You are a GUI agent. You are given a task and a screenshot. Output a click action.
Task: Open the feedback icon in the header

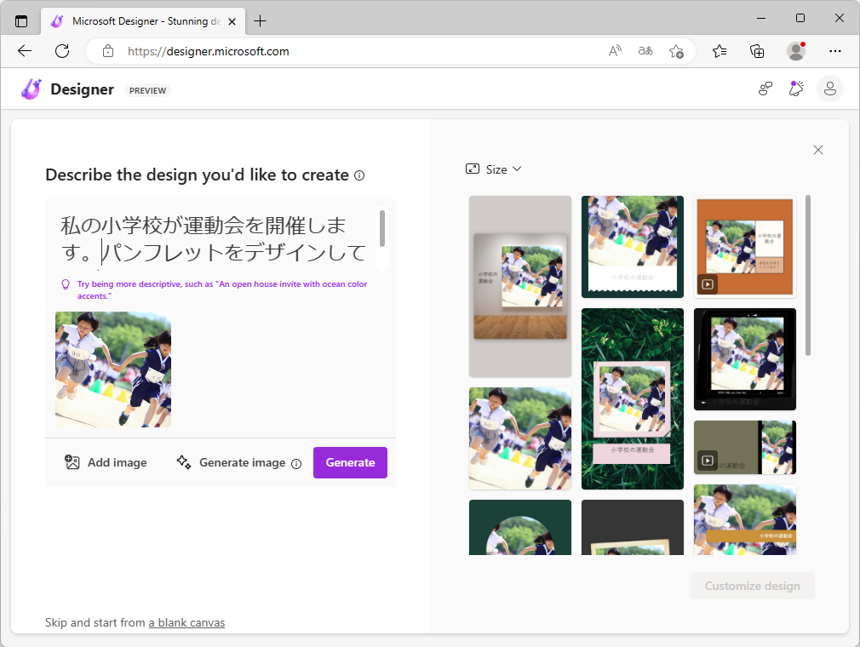pos(765,89)
